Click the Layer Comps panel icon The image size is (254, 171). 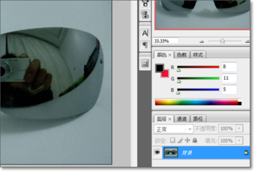pyautogui.click(x=144, y=63)
